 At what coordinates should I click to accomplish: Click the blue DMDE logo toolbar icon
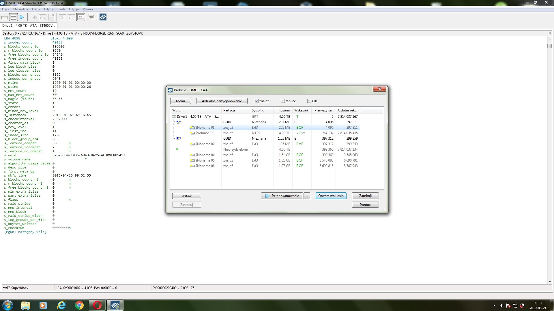click(x=103, y=17)
